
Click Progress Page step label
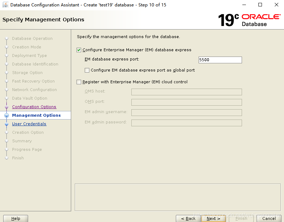click(27, 149)
